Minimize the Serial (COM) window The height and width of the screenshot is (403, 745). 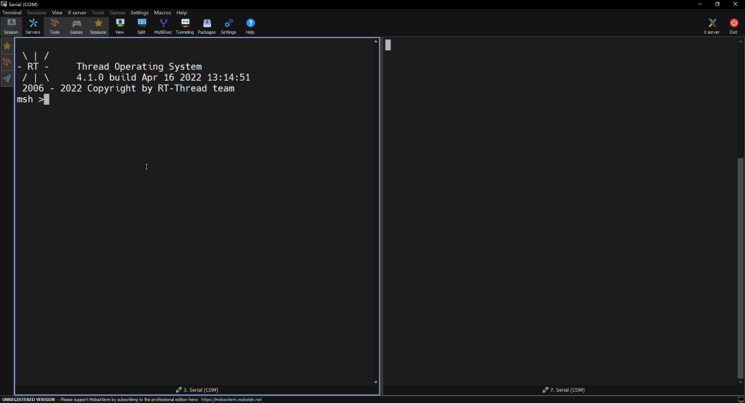700,4
